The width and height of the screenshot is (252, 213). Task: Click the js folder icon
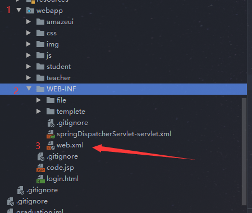coord(40,55)
